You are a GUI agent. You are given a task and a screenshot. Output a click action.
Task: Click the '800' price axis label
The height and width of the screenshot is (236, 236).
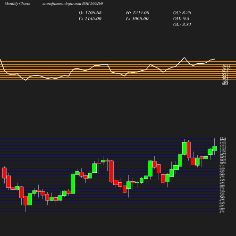222,186
